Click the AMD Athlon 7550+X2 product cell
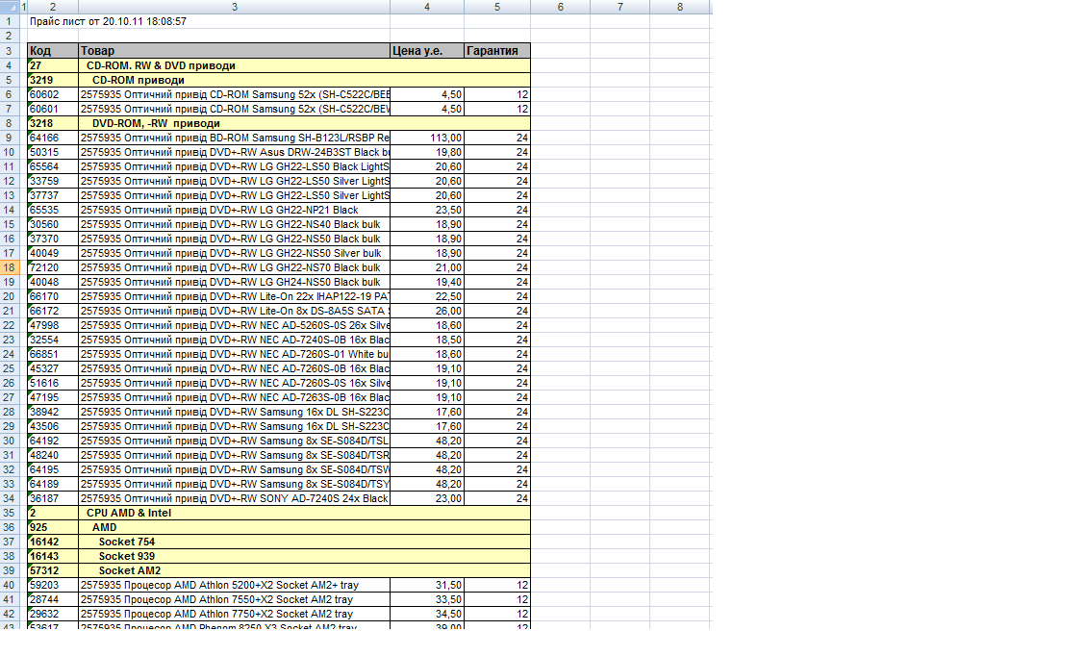The image size is (1086, 656). coord(234,599)
